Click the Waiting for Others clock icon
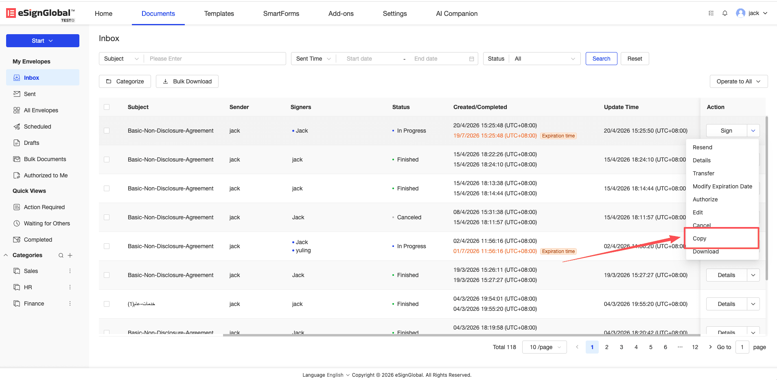 [17, 223]
